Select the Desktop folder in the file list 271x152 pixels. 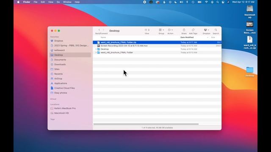click(157, 49)
